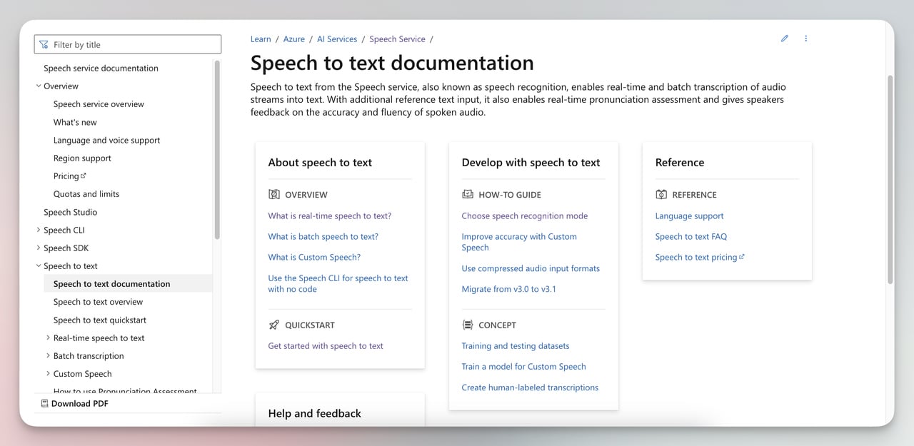914x446 pixels.
Task: Open Pricing item in sidebar
Action: [x=66, y=176]
